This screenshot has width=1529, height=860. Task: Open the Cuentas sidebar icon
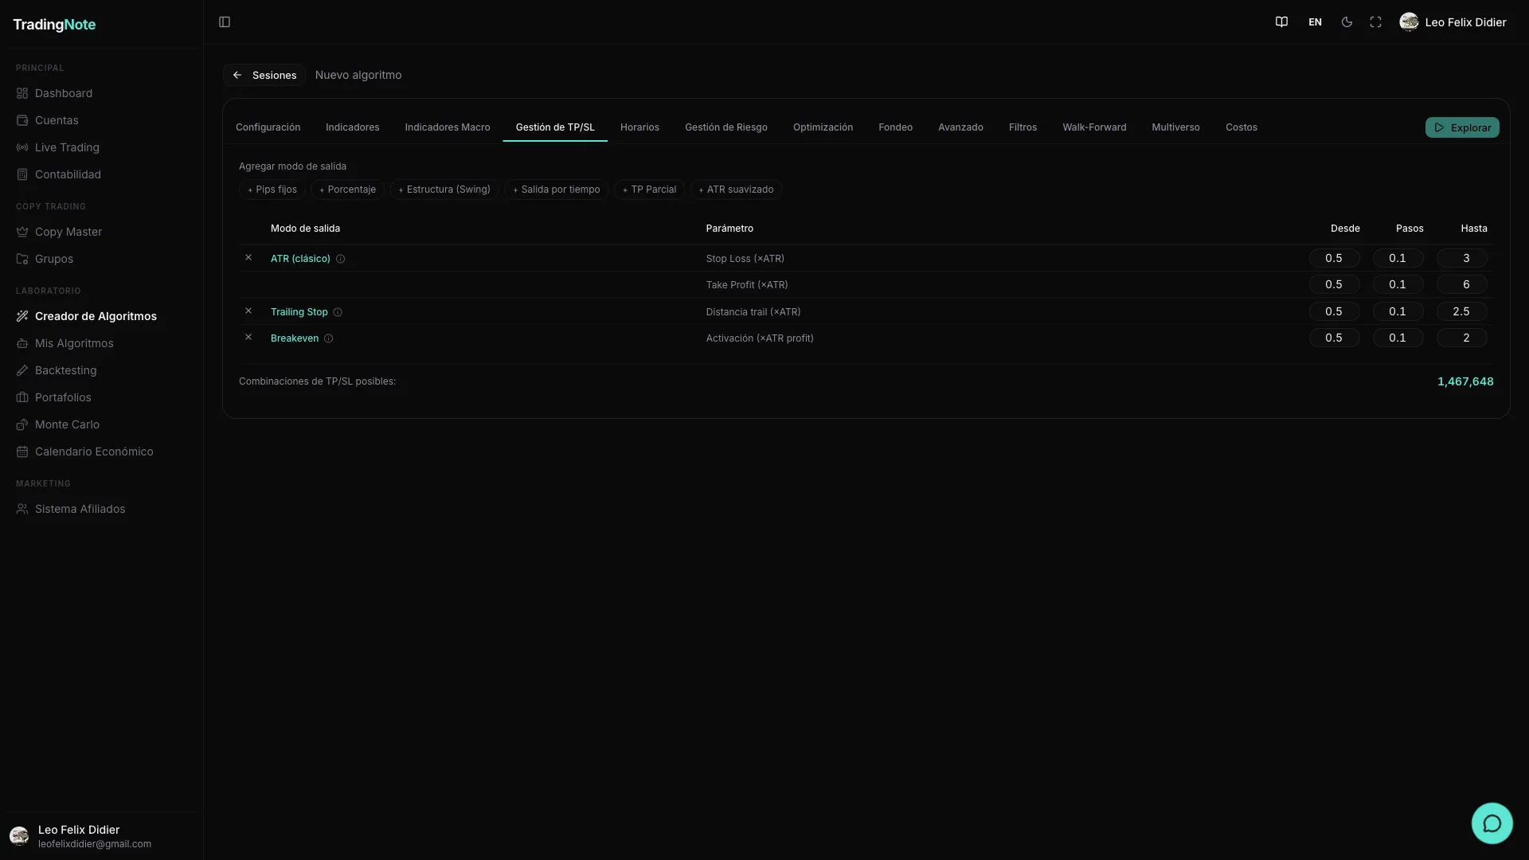[22, 120]
